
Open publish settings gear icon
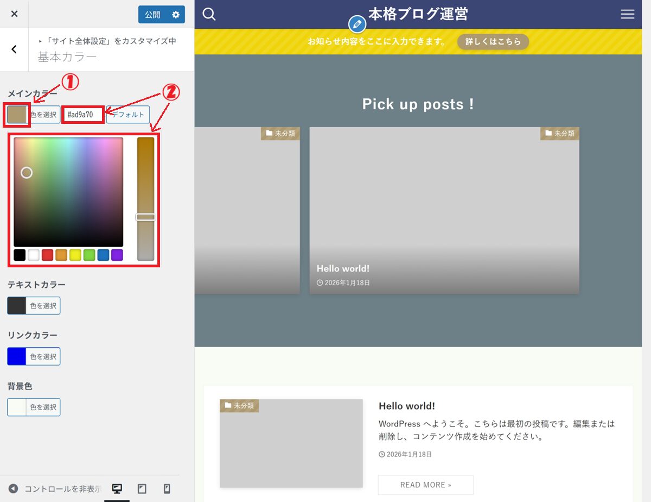pyautogui.click(x=176, y=15)
